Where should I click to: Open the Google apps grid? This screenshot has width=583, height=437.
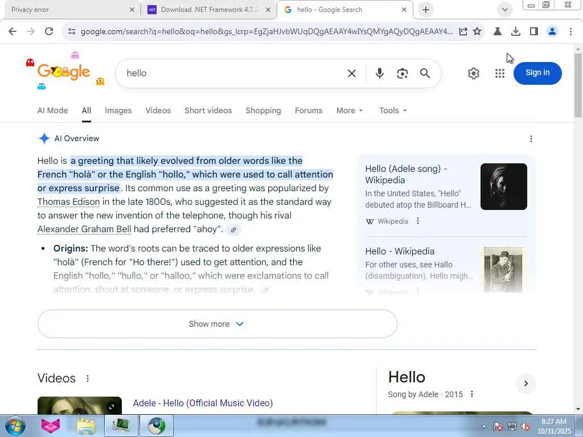(500, 73)
